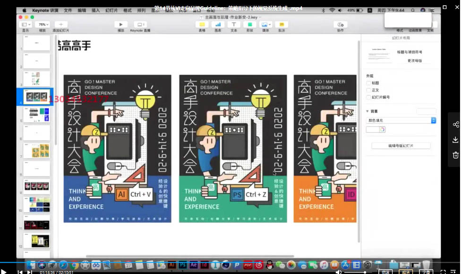Click the 字幕 subtitles button
461x274 pixels.
[426, 272]
